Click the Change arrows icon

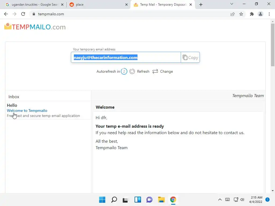pyautogui.click(x=155, y=71)
